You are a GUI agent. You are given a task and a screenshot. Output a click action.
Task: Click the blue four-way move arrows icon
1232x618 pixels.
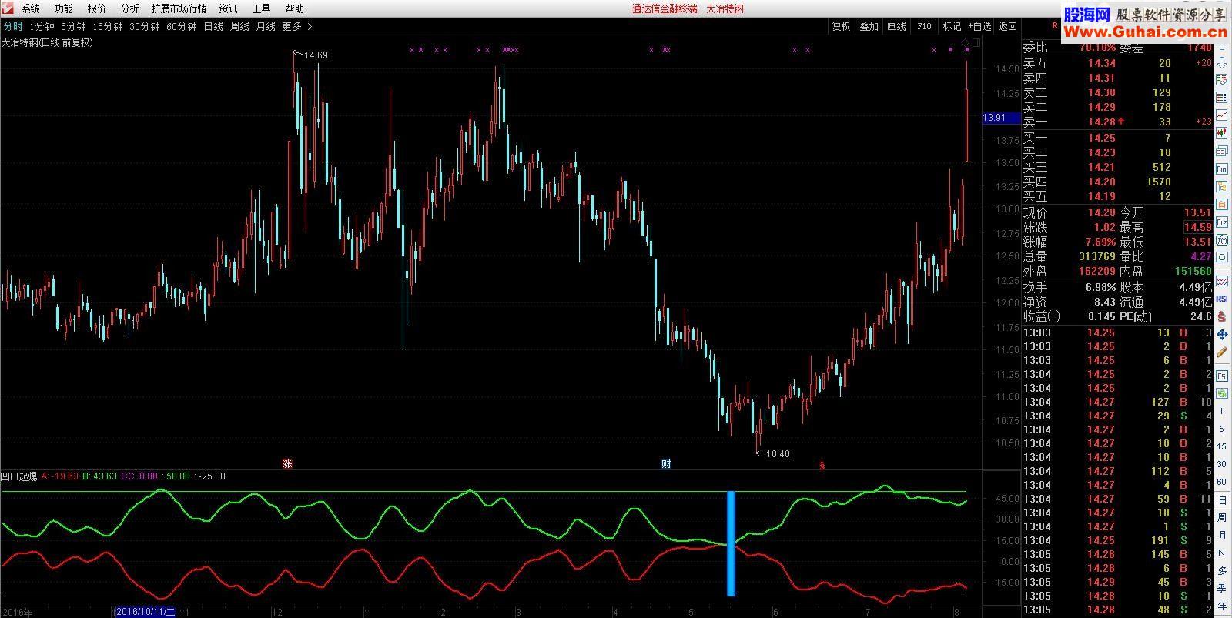coord(1222,335)
